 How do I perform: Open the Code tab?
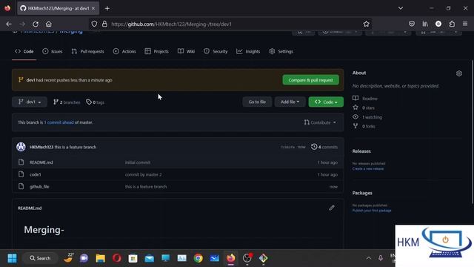pyautogui.click(x=24, y=51)
